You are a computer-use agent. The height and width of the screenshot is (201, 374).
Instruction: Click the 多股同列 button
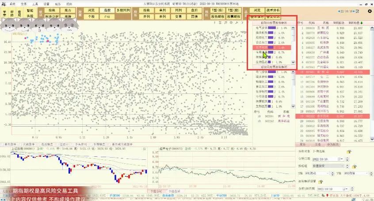(x=123, y=10)
